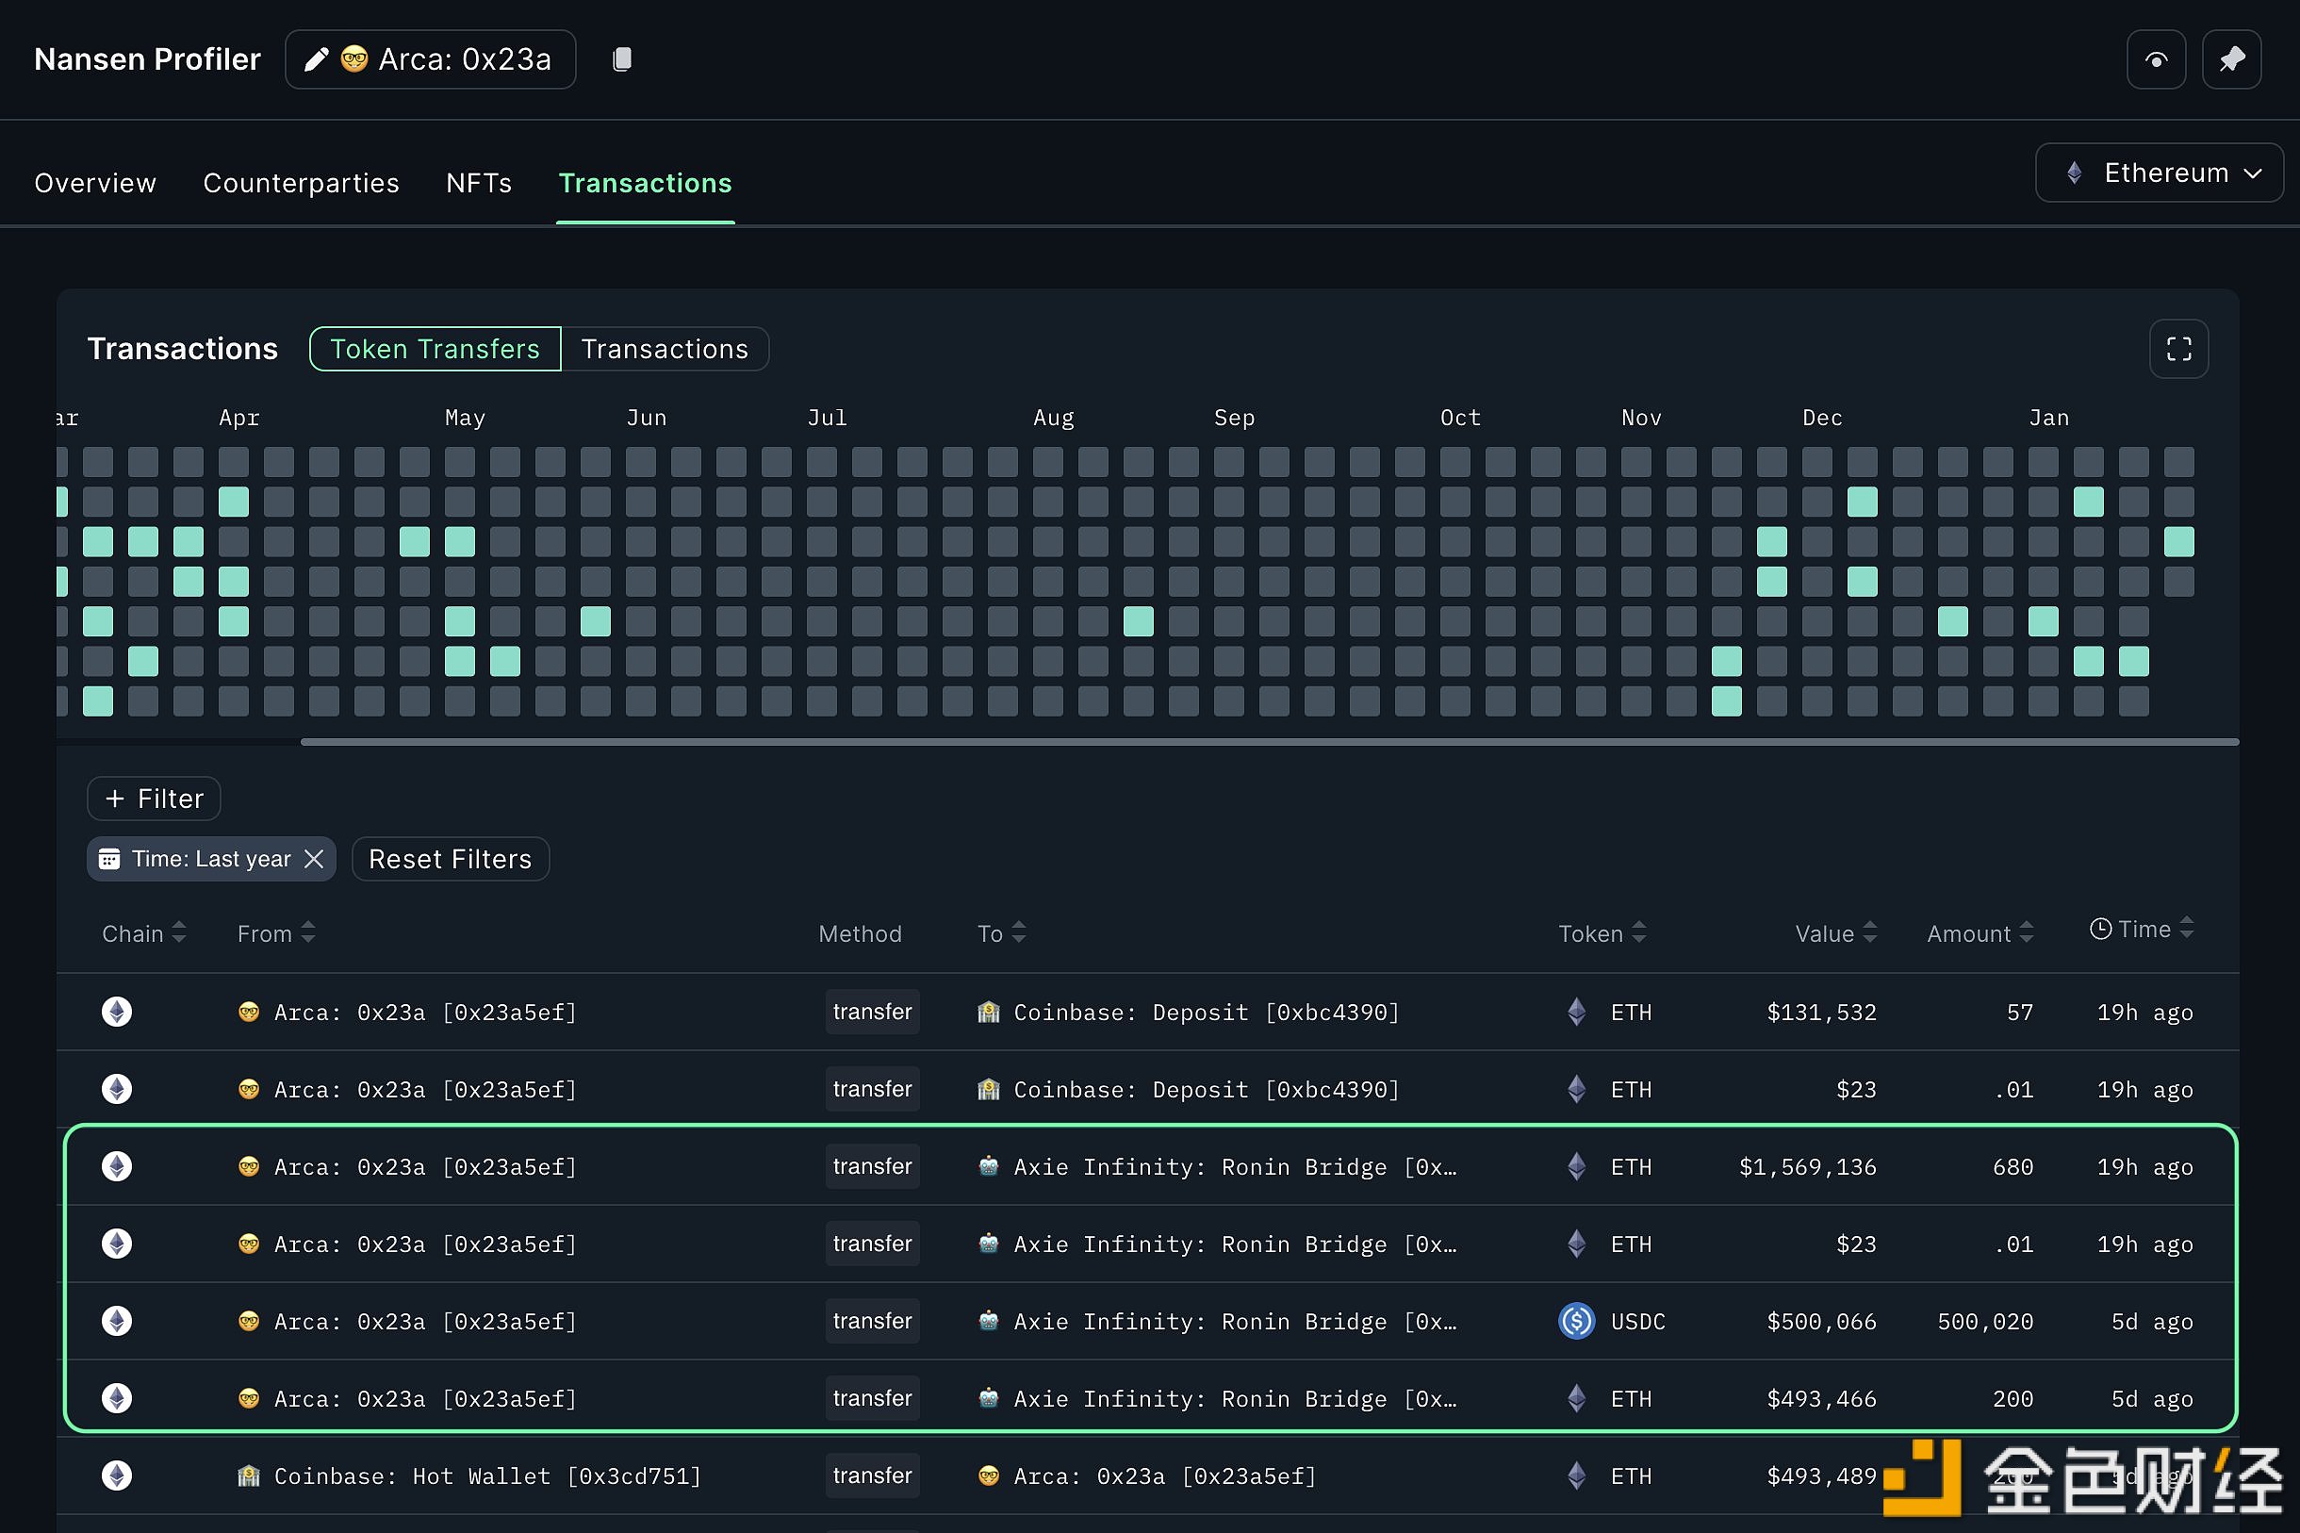The height and width of the screenshot is (1533, 2300).
Task: Click Arca recipient emoji in Hot Wallet row
Action: 988,1475
